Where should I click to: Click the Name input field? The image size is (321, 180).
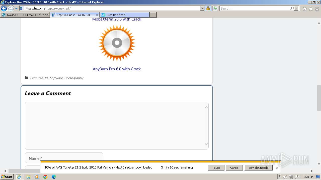coord(64,158)
